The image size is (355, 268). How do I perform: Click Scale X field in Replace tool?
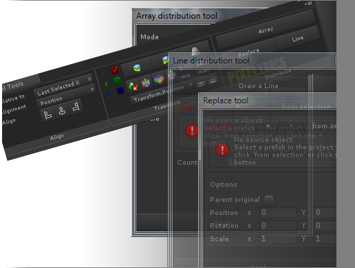278,238
